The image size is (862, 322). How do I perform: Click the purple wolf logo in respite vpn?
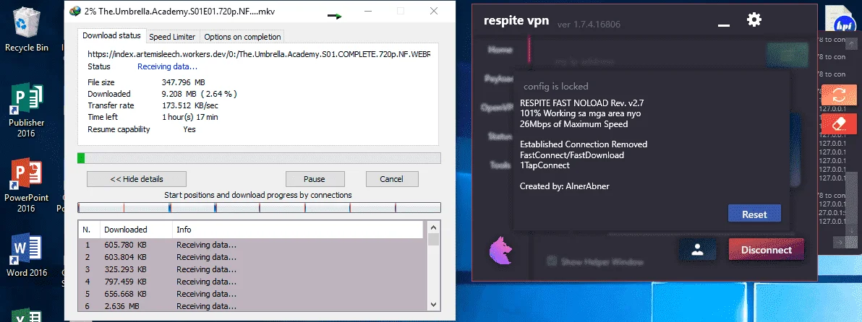[501, 250]
